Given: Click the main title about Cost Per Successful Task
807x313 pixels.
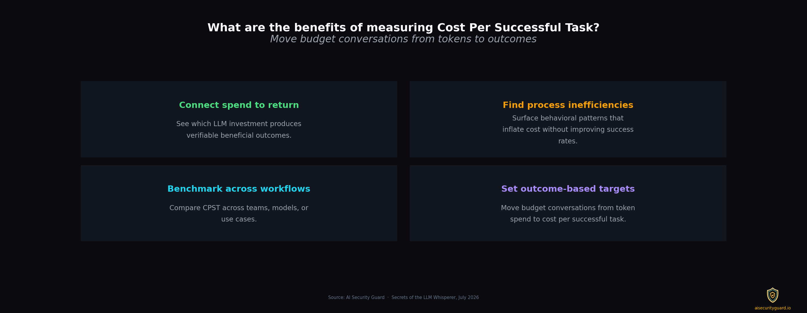Looking at the screenshot, I should coord(403,27).
